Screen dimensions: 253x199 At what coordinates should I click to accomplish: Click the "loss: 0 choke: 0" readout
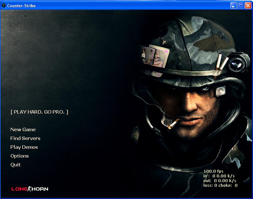(x=220, y=185)
